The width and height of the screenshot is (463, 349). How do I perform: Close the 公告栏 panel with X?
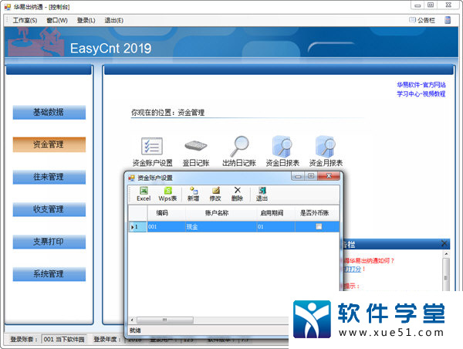click(444, 244)
